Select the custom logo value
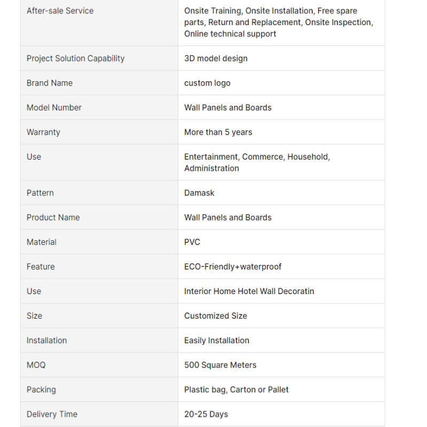The width and height of the screenshot is (427, 427). (207, 83)
